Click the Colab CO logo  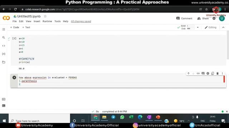click(x=6, y=18)
